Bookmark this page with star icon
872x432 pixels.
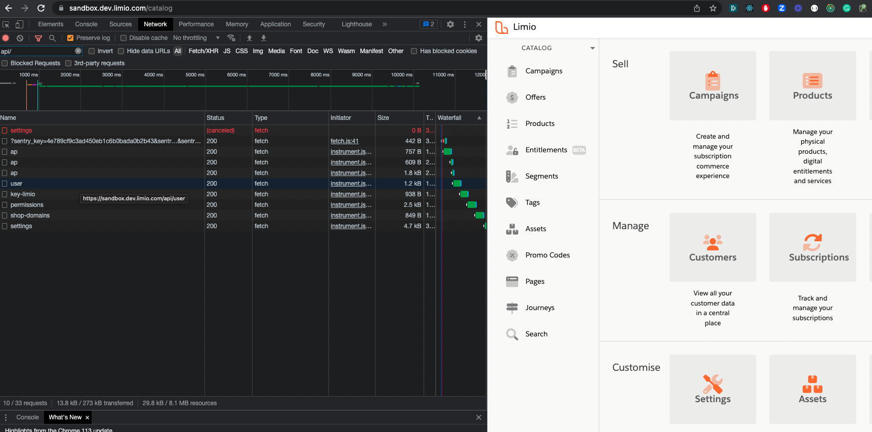click(713, 8)
